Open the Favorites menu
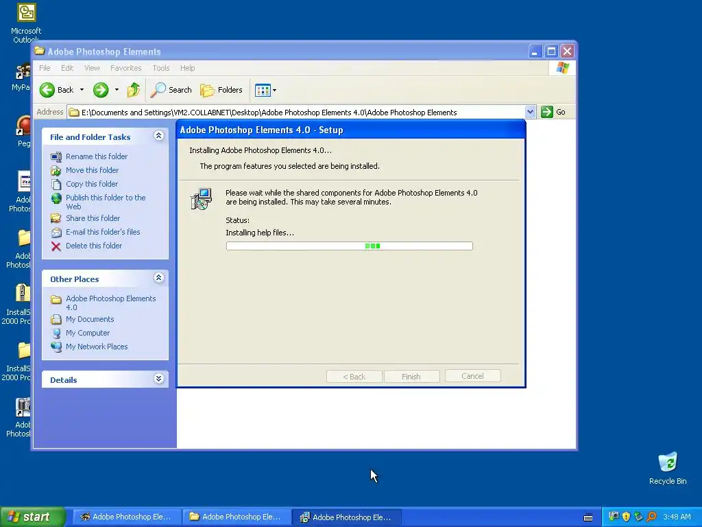Viewport: 702px width, 527px height. 126,68
